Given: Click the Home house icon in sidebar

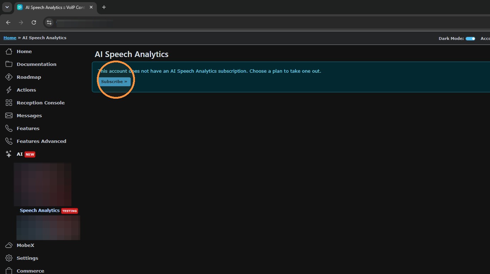Looking at the screenshot, I should tap(9, 51).
